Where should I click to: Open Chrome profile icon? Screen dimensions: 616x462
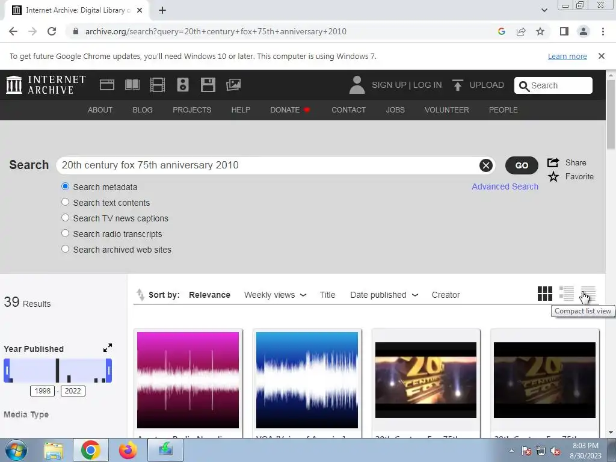point(584,31)
